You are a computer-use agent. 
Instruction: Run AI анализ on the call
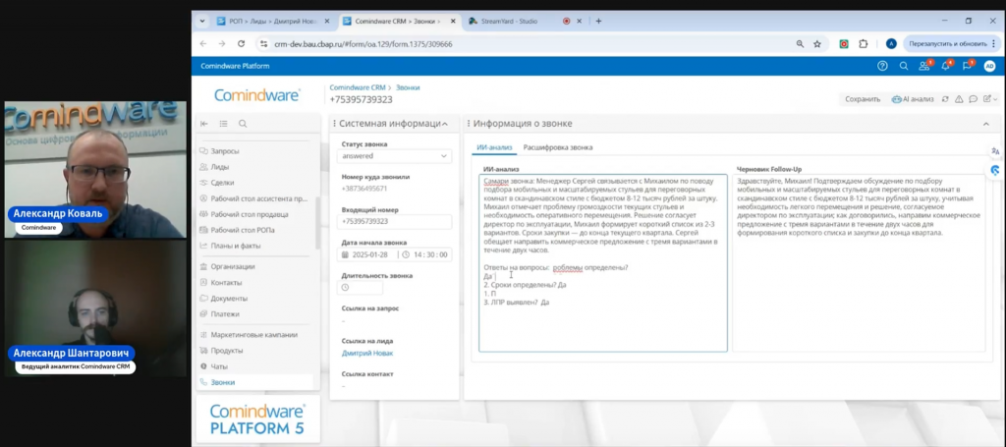click(x=913, y=99)
